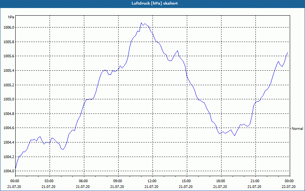Click the '21.07.20' date below 15:00

(x=186, y=187)
